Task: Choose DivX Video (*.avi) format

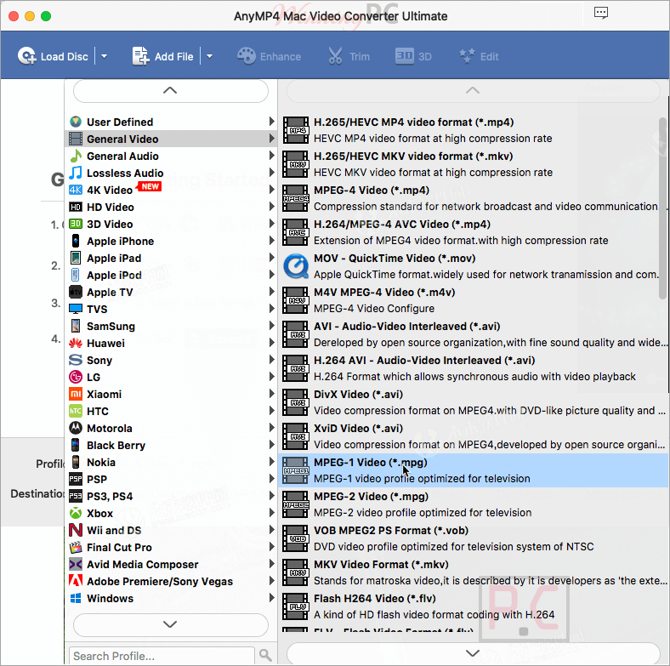Action: click(x=472, y=402)
